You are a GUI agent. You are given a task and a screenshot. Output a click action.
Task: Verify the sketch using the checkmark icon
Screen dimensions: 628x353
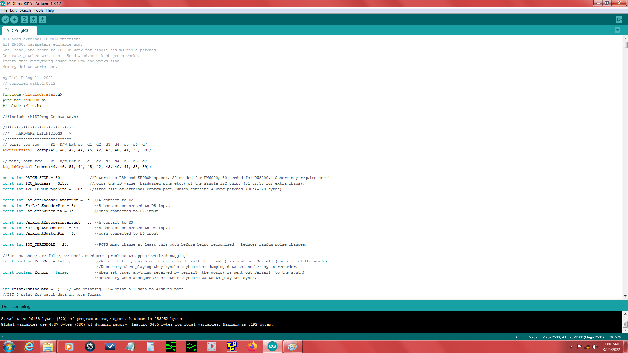click(x=5, y=19)
